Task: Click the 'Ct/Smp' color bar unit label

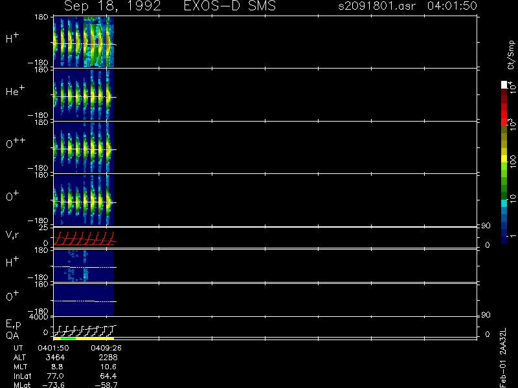Action: point(511,55)
